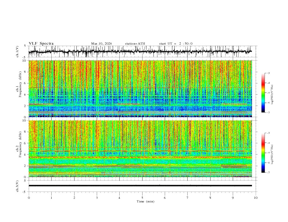The width and height of the screenshot is (288, 222).
Task: Click inside the ch.2 spectrogram panel
Action: [140, 149]
